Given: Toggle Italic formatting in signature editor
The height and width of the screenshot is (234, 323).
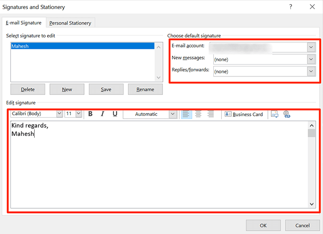Looking at the screenshot, I should (x=103, y=114).
